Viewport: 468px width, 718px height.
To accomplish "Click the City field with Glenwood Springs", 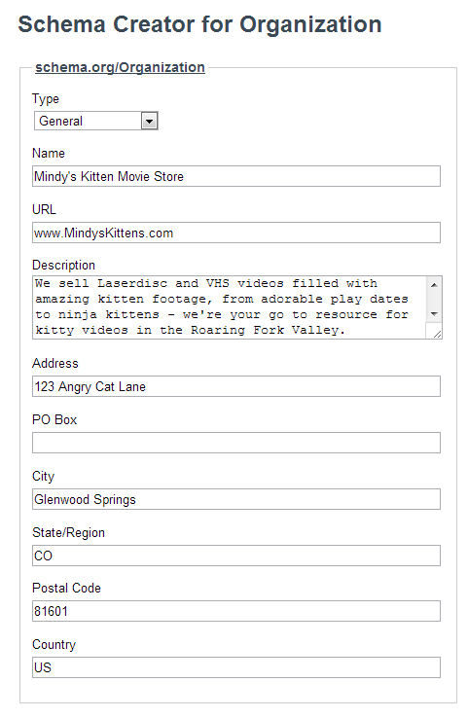I will (x=236, y=499).
